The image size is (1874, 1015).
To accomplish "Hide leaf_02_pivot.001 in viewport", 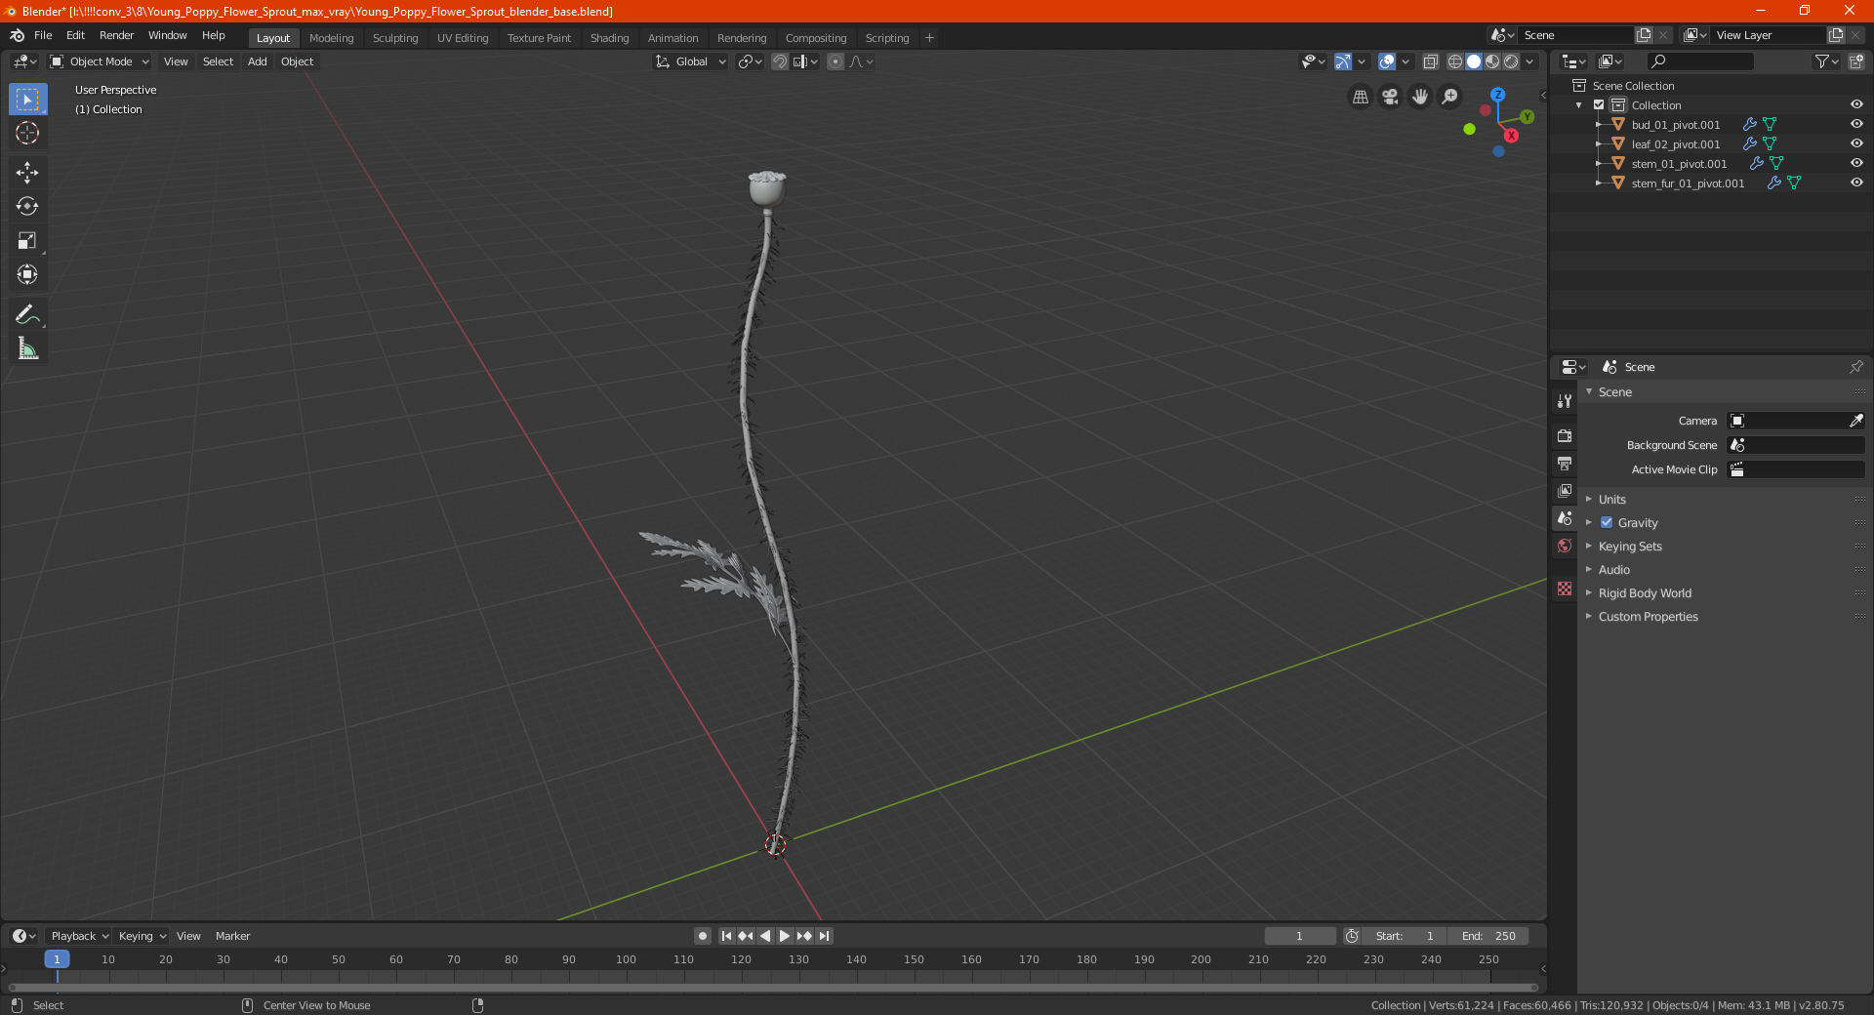I will coord(1856,143).
